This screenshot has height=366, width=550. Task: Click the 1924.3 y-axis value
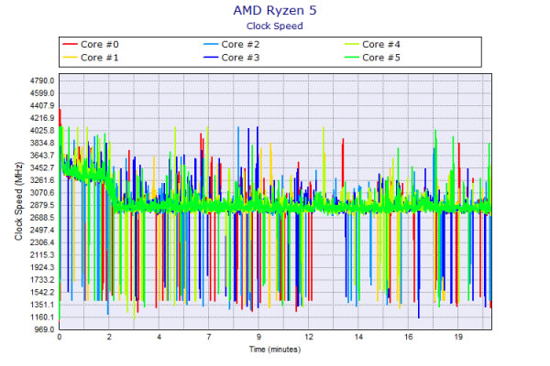[42, 267]
